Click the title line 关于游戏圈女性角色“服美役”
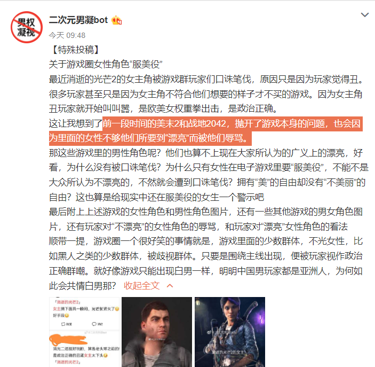Screen dimensions: 375x367 click(x=106, y=65)
